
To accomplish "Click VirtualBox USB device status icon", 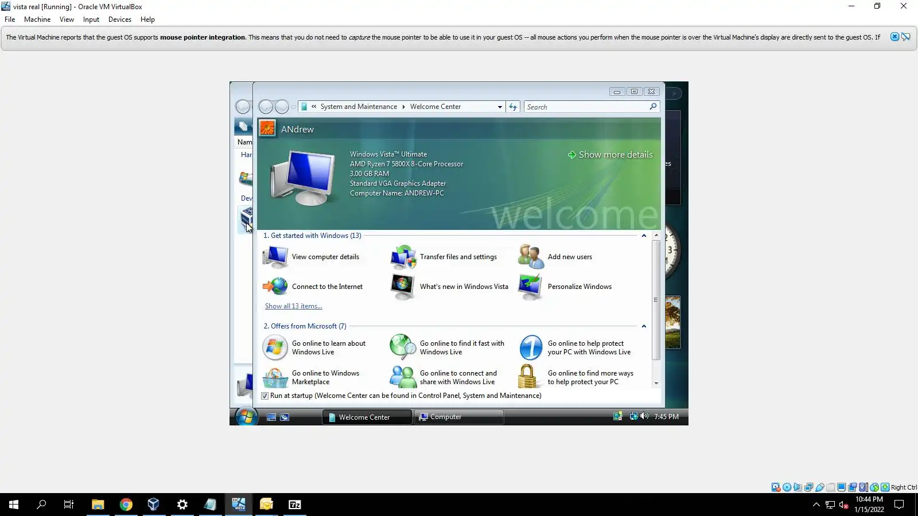I will point(820,487).
